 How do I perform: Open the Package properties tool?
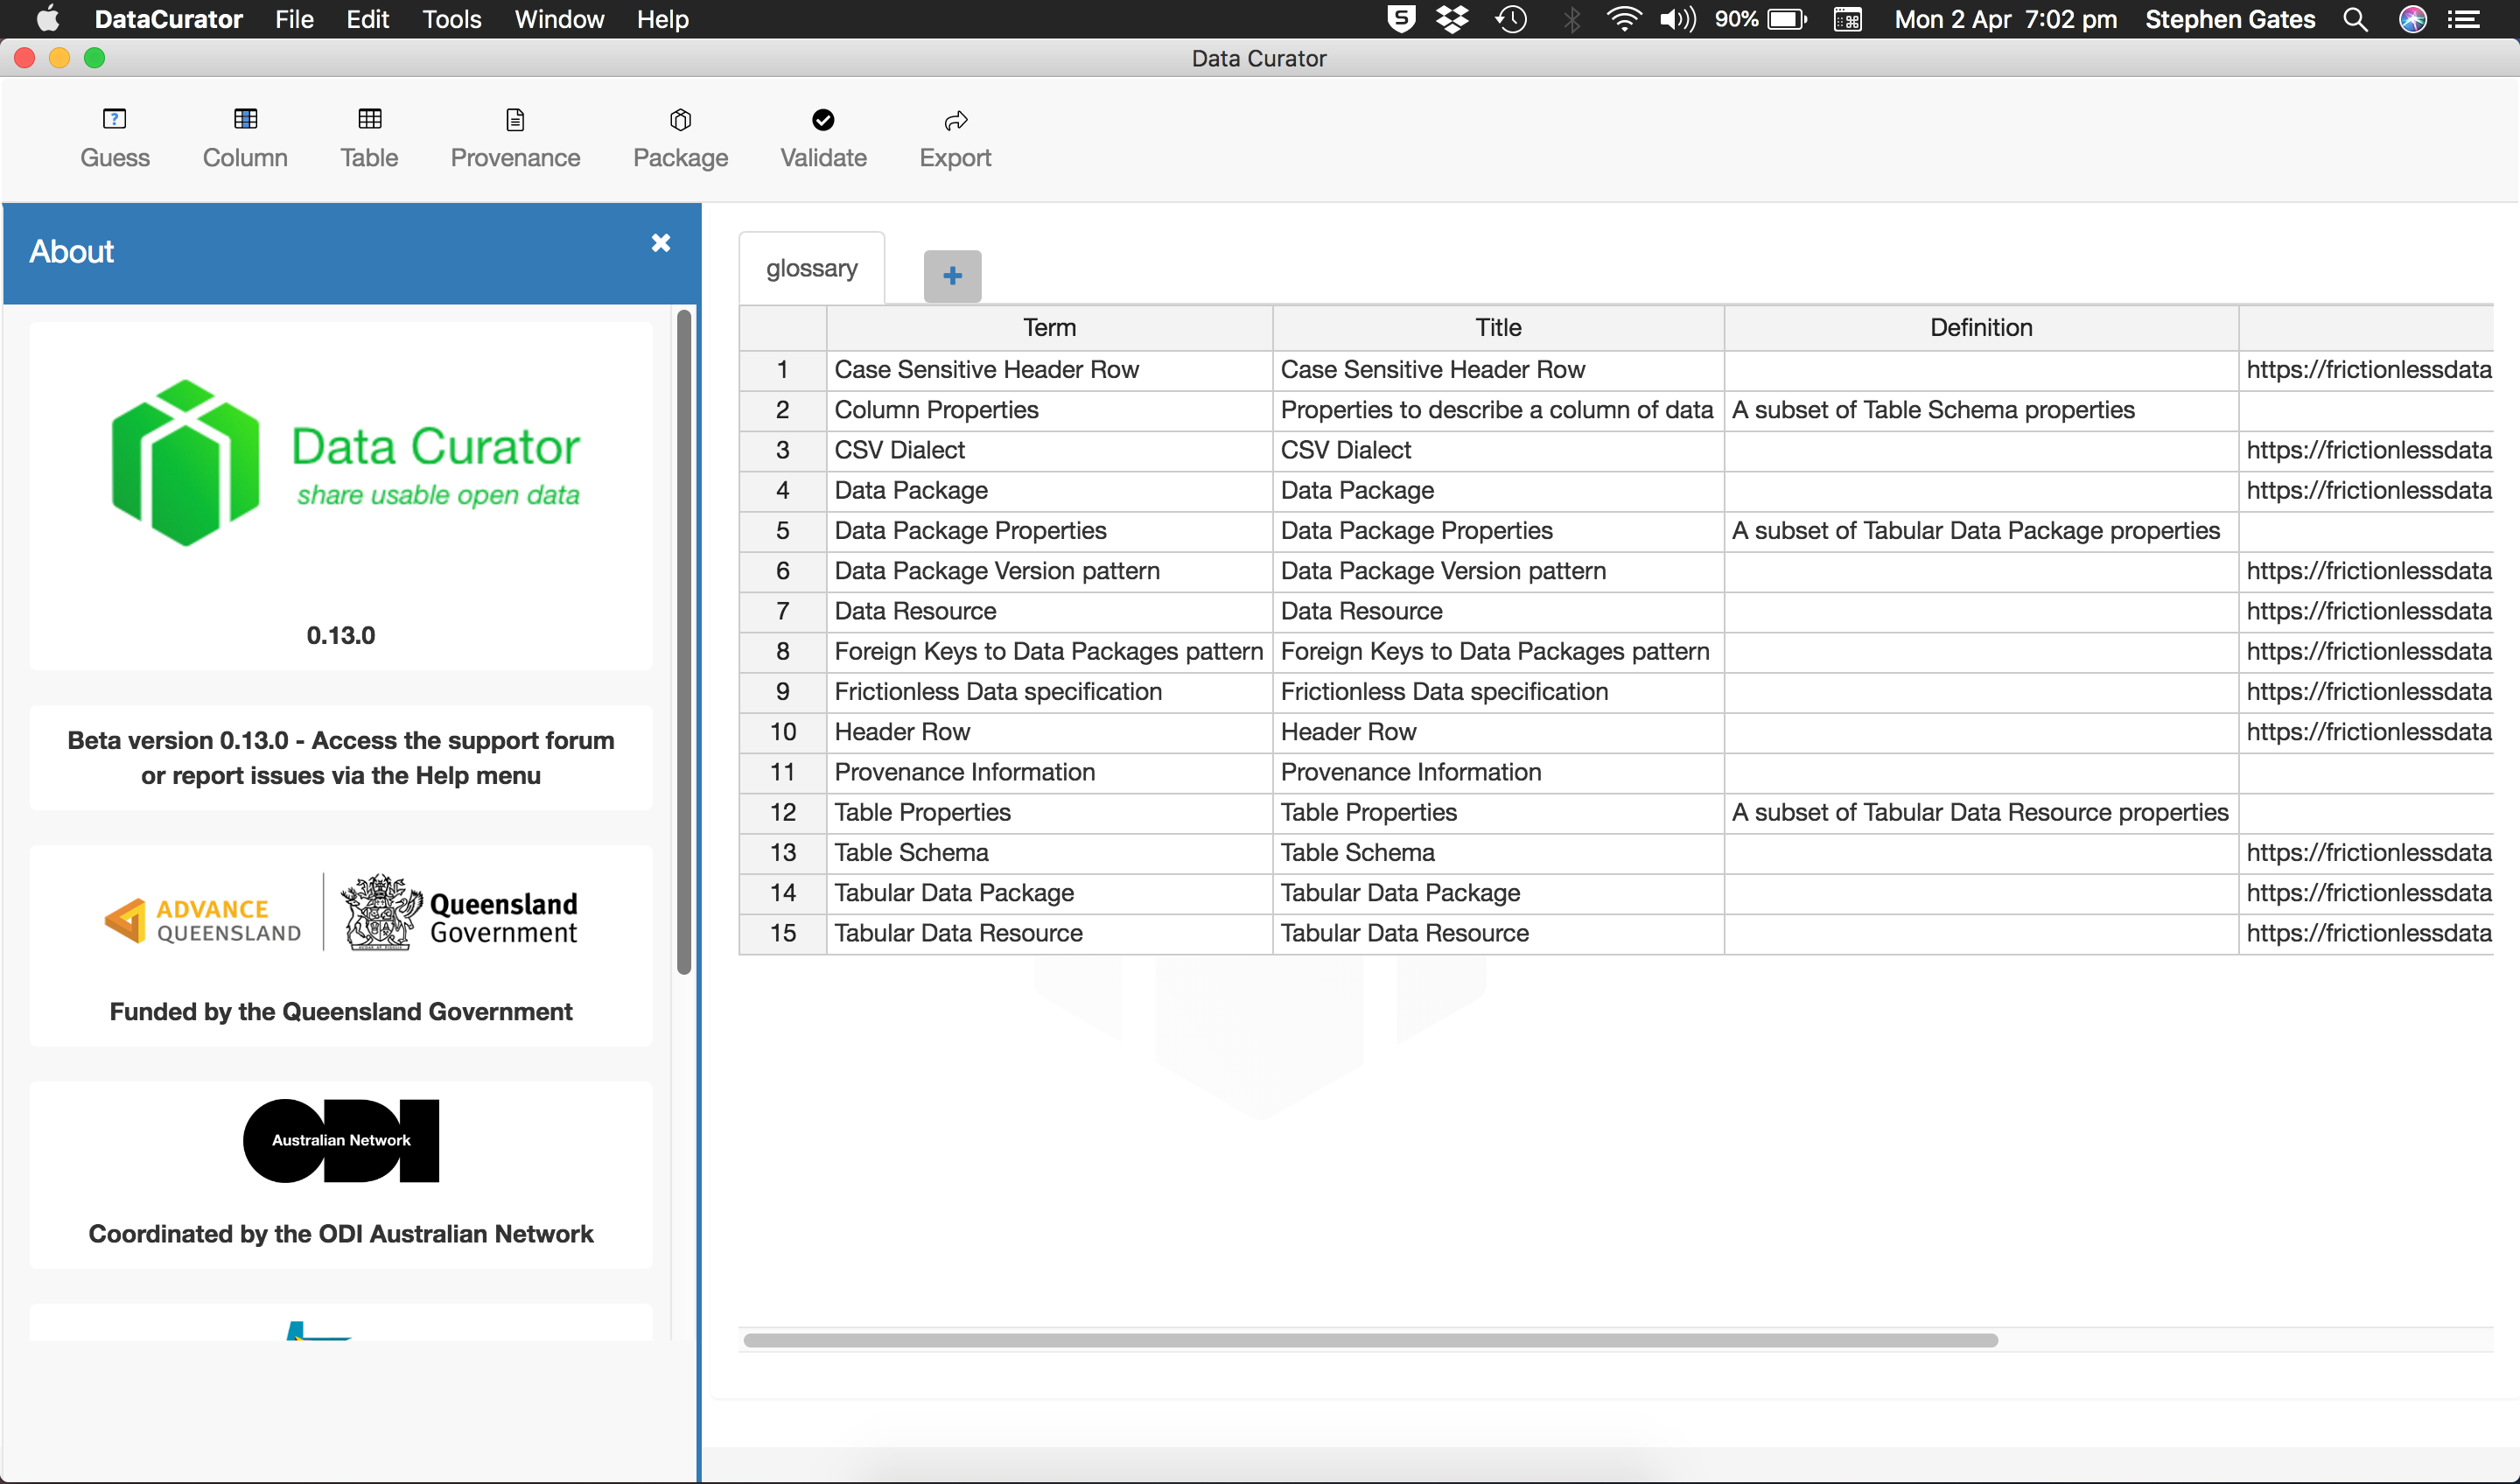[680, 137]
